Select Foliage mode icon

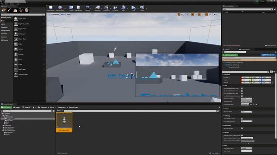point(21,10)
